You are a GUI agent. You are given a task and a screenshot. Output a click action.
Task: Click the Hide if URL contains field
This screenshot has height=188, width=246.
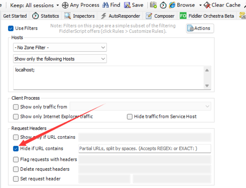pyautogui.click(x=145, y=149)
